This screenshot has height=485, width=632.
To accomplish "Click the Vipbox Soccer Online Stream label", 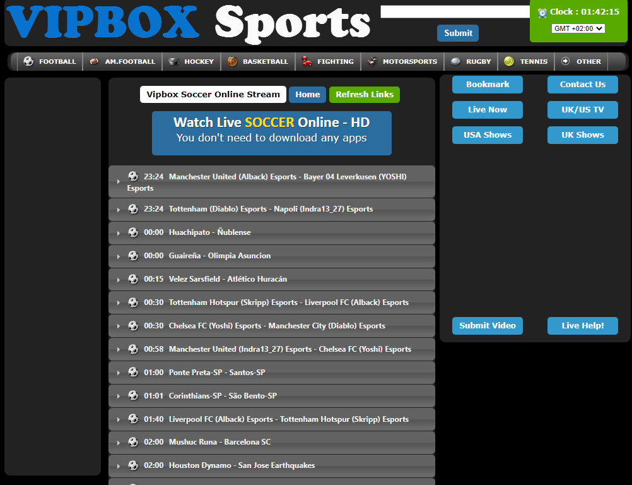I will tap(213, 95).
